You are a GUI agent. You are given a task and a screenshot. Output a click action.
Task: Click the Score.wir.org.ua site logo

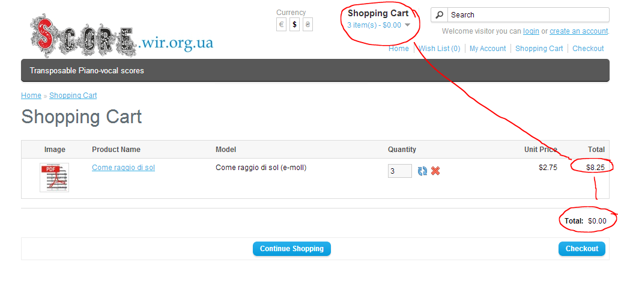pyautogui.click(x=121, y=35)
